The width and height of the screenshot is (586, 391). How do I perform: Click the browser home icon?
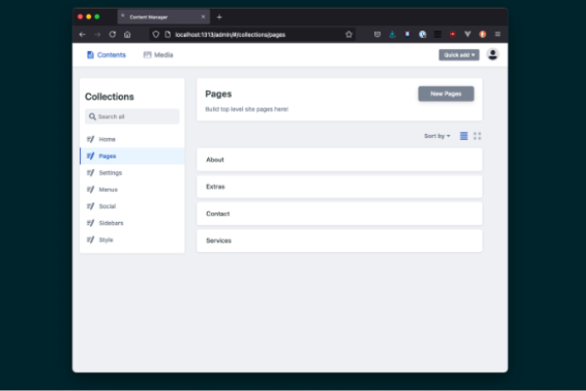(127, 34)
